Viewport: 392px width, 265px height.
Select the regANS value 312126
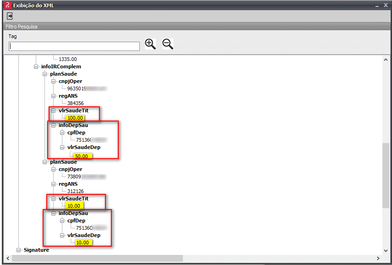coord(76,192)
